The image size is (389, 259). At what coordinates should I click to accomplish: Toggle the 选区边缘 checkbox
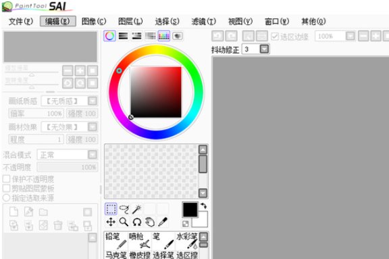(x=275, y=37)
